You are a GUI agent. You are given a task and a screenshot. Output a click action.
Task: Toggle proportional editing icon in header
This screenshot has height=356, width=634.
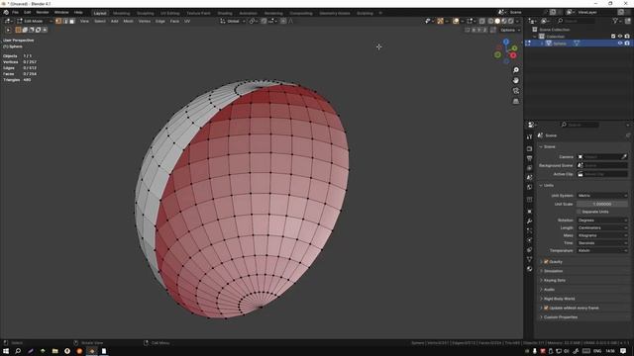tap(283, 21)
